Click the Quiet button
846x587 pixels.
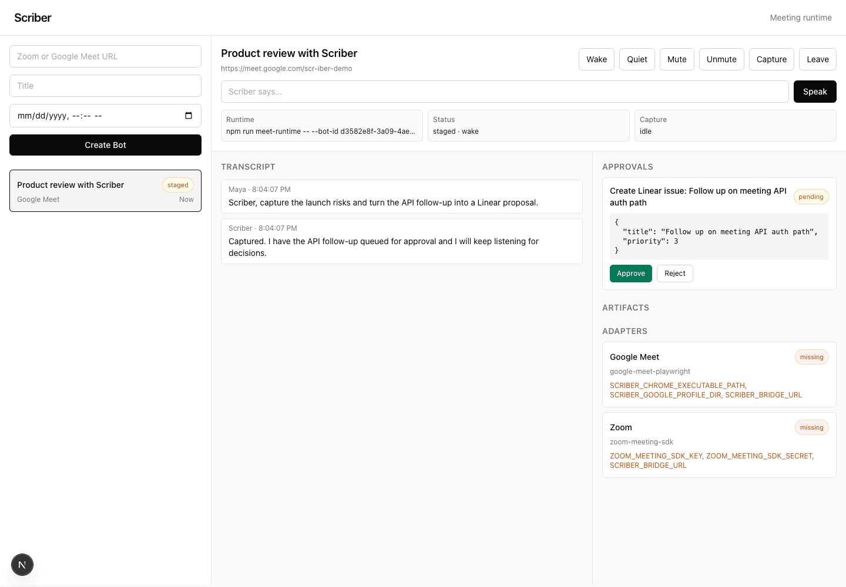[637, 59]
